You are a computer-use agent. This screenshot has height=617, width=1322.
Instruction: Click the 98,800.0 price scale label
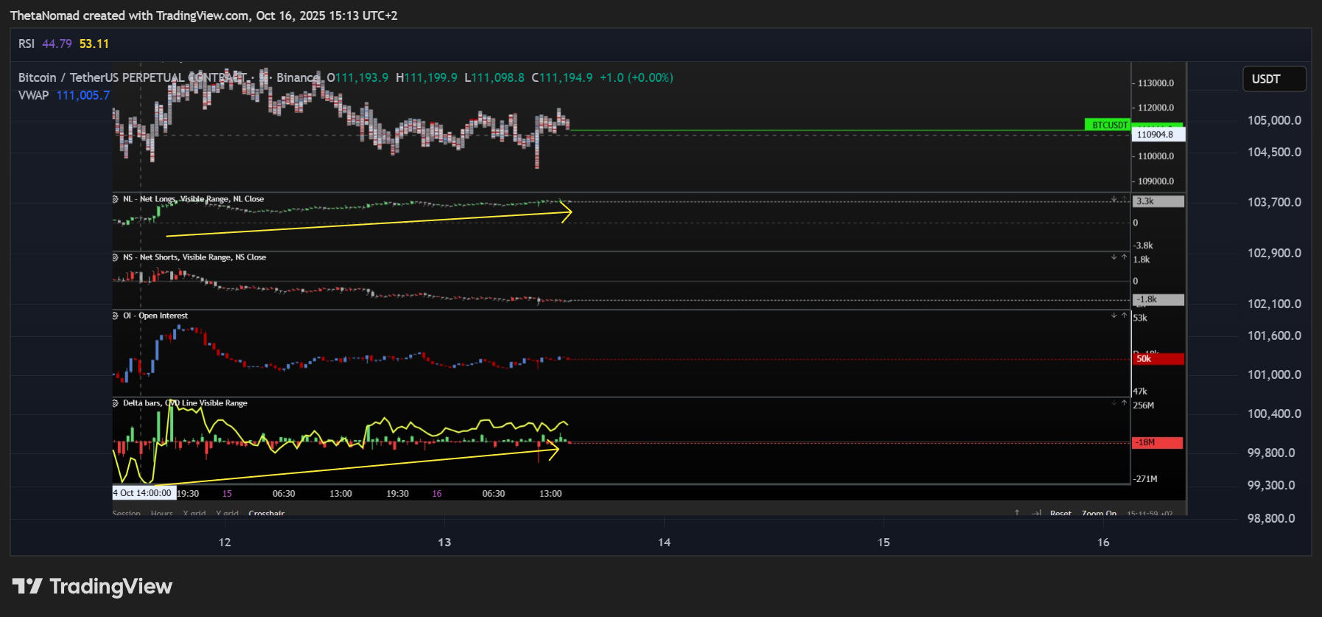[1271, 518]
